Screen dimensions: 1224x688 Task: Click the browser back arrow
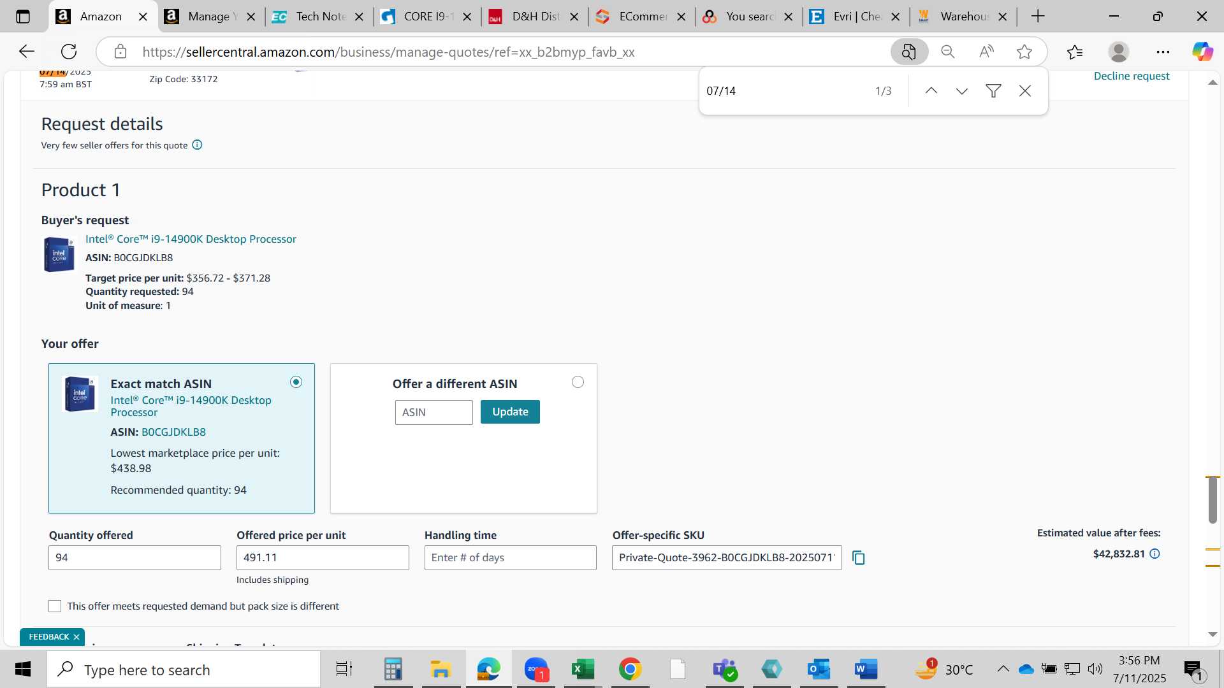coord(27,52)
